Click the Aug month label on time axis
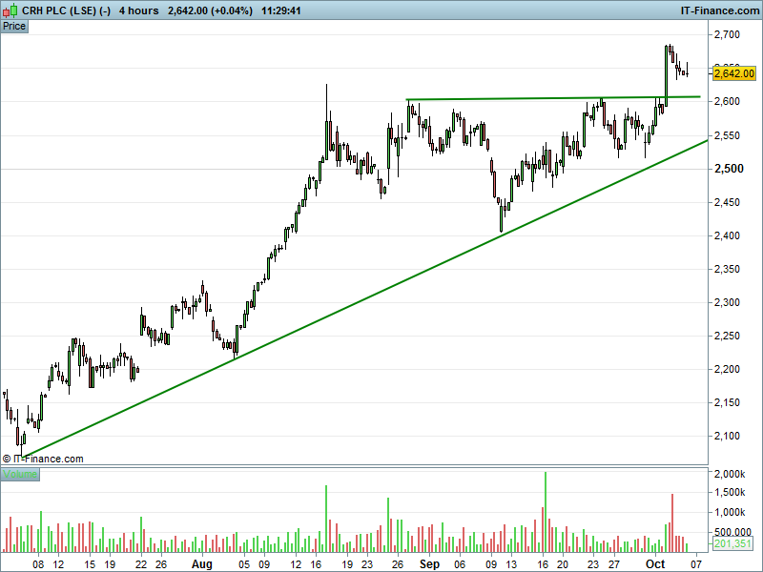The image size is (763, 572). coord(201,564)
